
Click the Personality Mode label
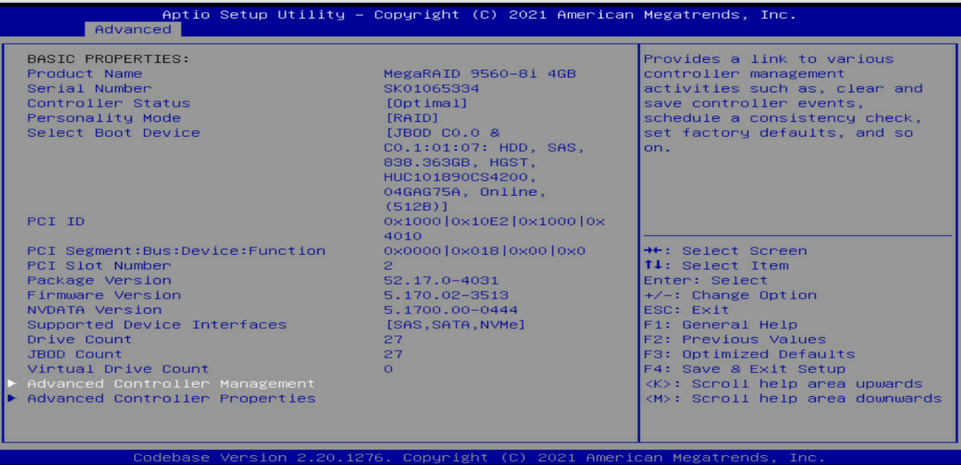105,118
